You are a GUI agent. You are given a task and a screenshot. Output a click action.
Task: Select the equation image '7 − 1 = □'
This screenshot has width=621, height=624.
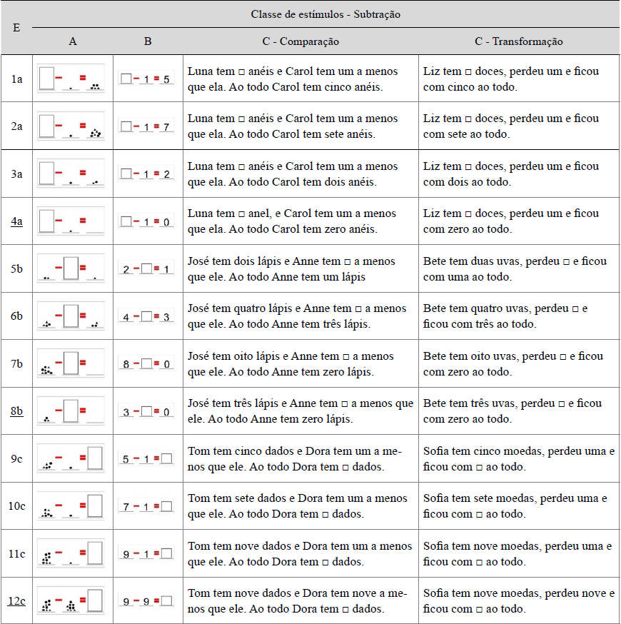point(146,506)
